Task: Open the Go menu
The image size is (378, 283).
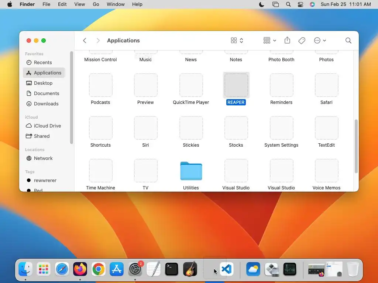Action: pos(96,4)
